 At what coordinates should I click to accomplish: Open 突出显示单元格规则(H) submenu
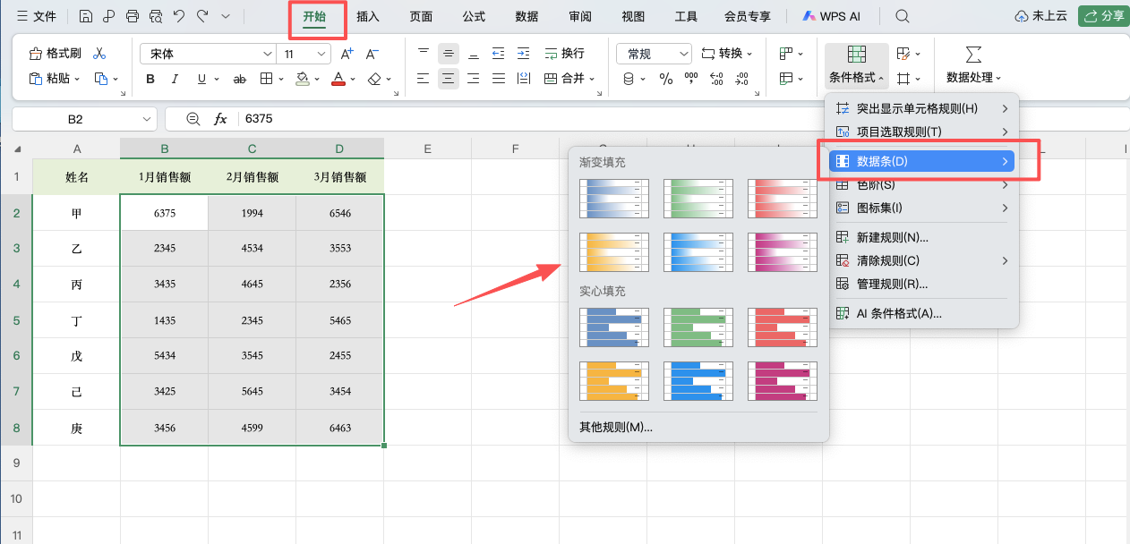point(921,108)
